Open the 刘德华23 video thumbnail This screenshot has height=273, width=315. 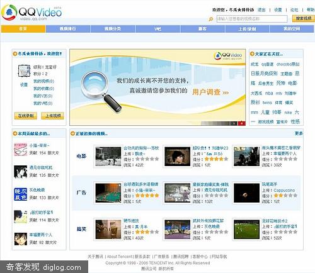[178, 157]
